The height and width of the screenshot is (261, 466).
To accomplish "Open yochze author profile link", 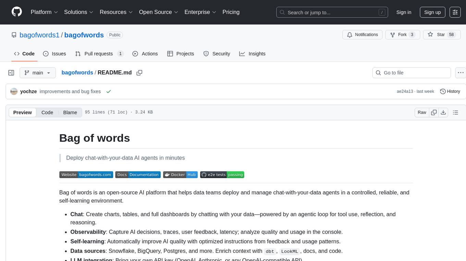I will pos(28,92).
